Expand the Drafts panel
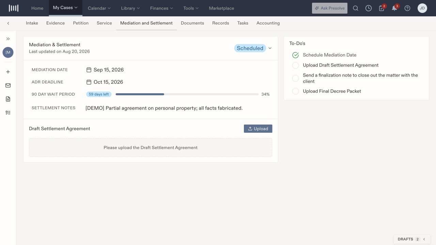The width and height of the screenshot is (436, 245). (412, 239)
